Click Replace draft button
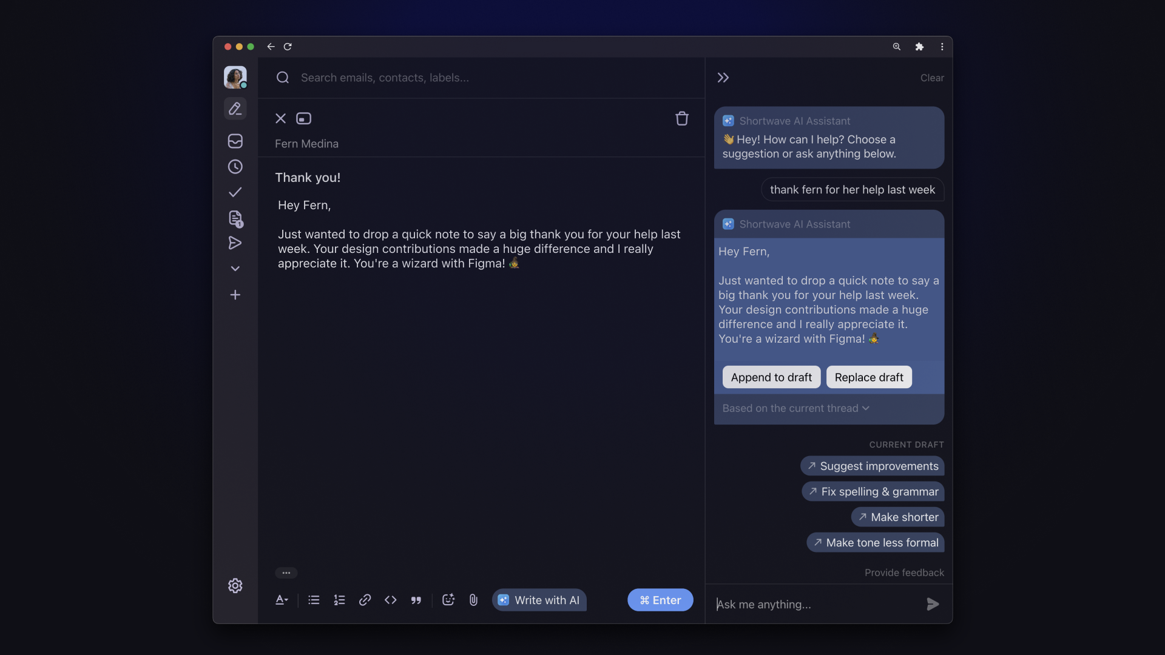 pos(869,377)
